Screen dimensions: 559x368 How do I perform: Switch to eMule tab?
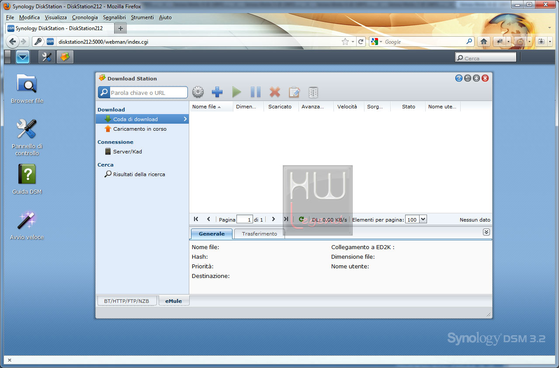coord(174,301)
